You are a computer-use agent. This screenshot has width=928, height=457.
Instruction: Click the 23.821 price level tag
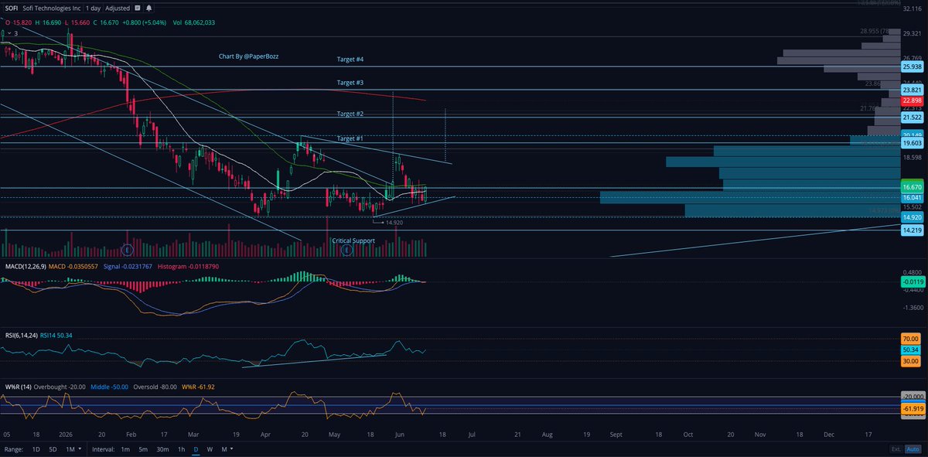coord(912,90)
